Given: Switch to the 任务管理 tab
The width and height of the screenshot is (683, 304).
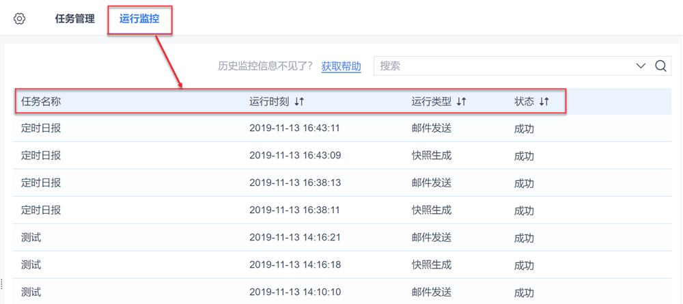Looking at the screenshot, I should pyautogui.click(x=74, y=19).
